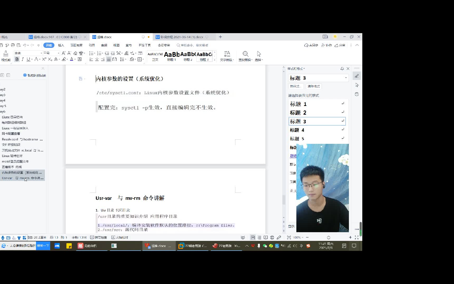Toggle web layout view in status bar
This screenshot has height=284, width=454.
click(272, 237)
